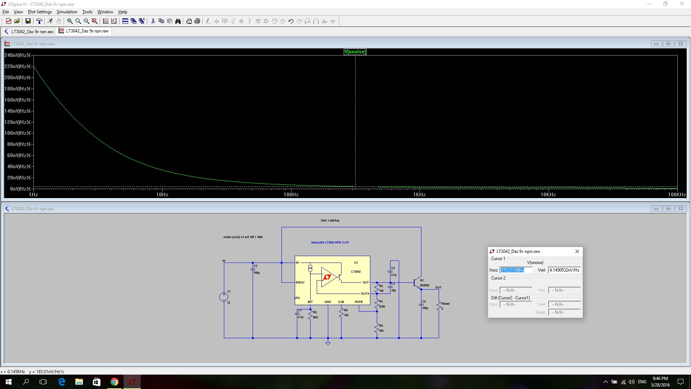This screenshot has width=691, height=389.
Task: Click the Print printer icon
Action: (197, 21)
